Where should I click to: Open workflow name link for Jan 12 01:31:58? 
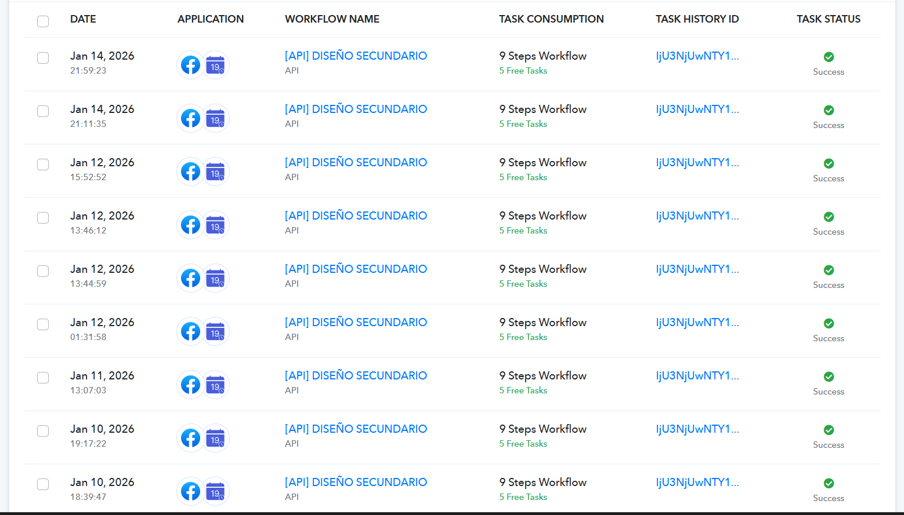pyautogui.click(x=356, y=323)
